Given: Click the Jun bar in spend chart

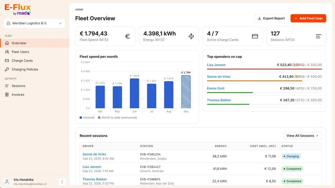Looking at the screenshot, I should coord(134,93).
